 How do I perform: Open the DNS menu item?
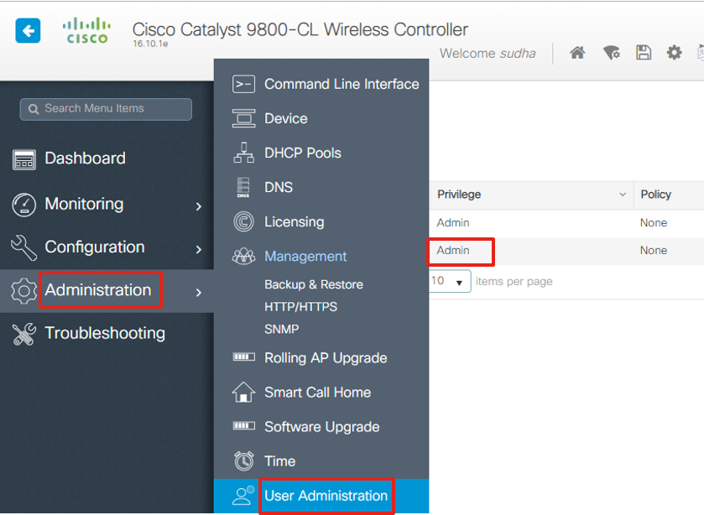279,187
